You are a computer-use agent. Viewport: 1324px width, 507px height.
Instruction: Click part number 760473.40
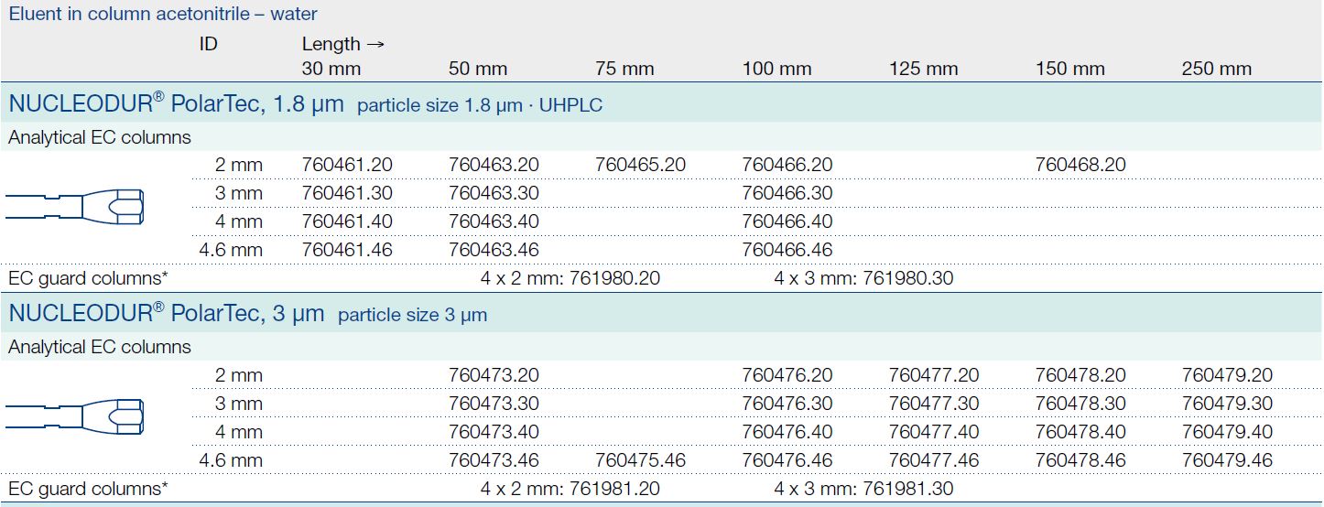pyautogui.click(x=494, y=432)
